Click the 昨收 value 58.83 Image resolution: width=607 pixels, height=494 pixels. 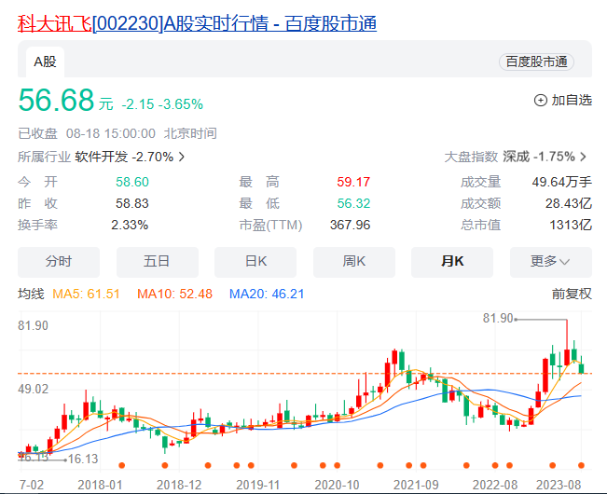click(132, 203)
